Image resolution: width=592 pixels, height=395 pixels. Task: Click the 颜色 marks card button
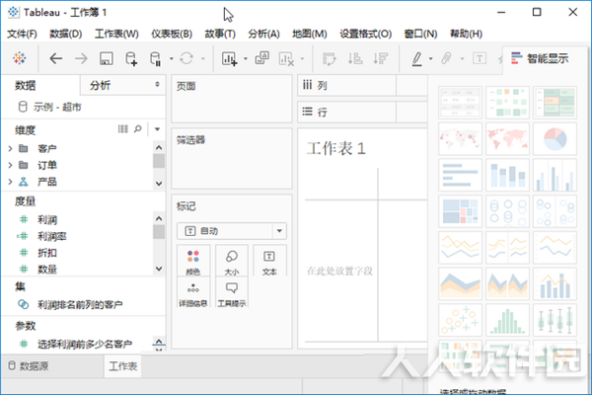193,262
